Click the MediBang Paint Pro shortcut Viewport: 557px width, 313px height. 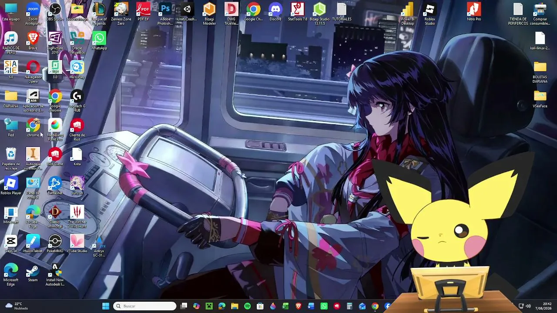pyautogui.click(x=55, y=130)
